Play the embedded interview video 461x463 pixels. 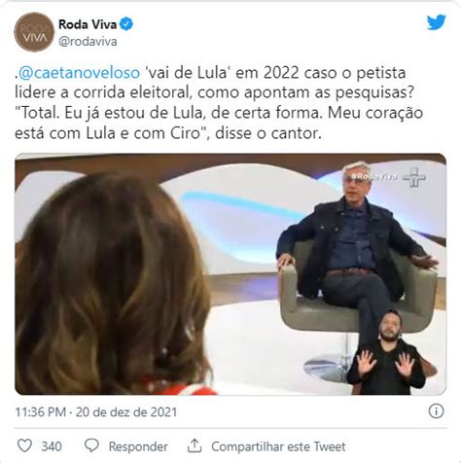(x=230, y=274)
